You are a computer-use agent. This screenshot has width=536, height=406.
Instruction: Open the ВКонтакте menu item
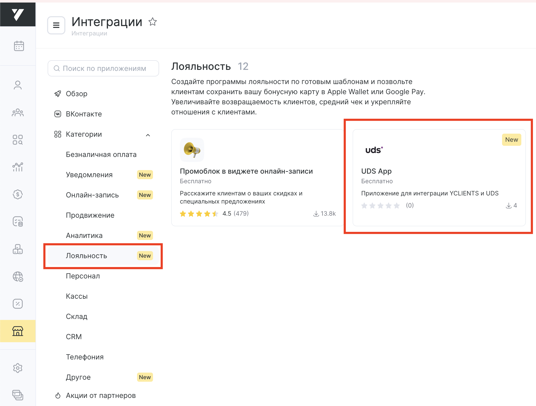84,114
